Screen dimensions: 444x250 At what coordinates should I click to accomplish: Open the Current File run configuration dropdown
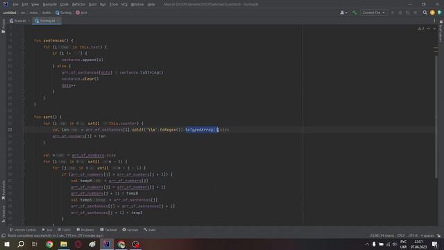tap(373, 12)
